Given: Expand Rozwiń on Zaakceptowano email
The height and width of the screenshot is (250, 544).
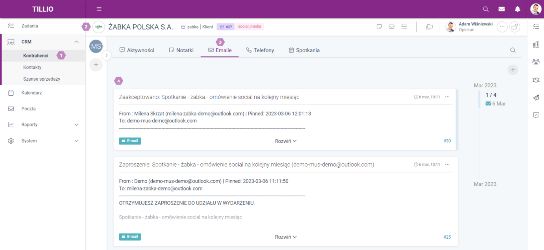Looking at the screenshot, I should (286, 141).
